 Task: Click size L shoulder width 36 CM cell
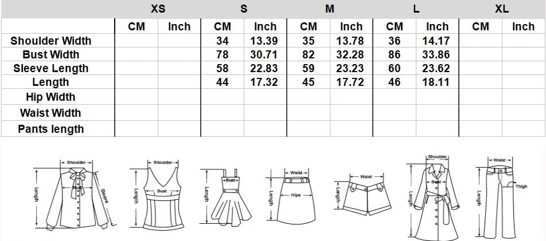tap(395, 41)
